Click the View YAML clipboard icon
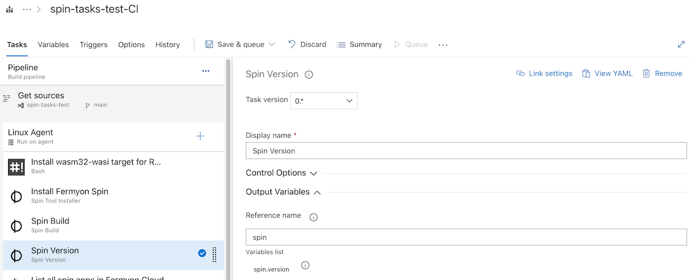 586,73
